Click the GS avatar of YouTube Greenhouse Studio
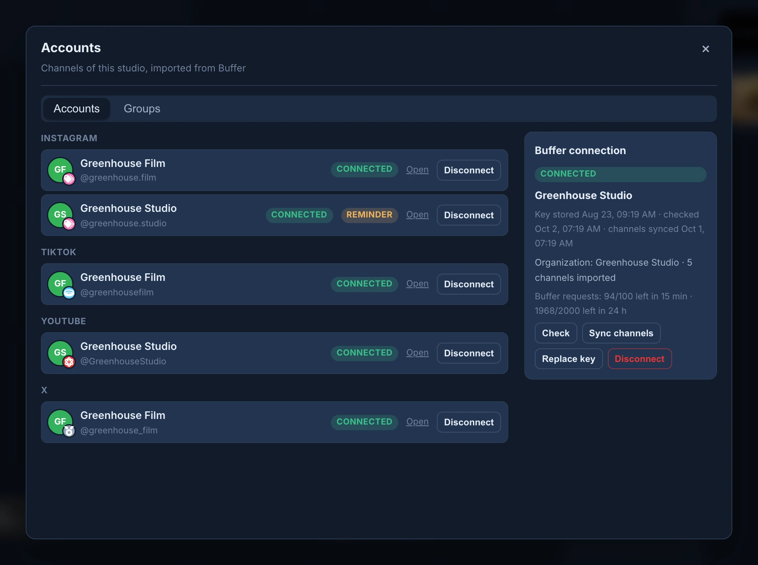758x565 pixels. click(x=60, y=353)
